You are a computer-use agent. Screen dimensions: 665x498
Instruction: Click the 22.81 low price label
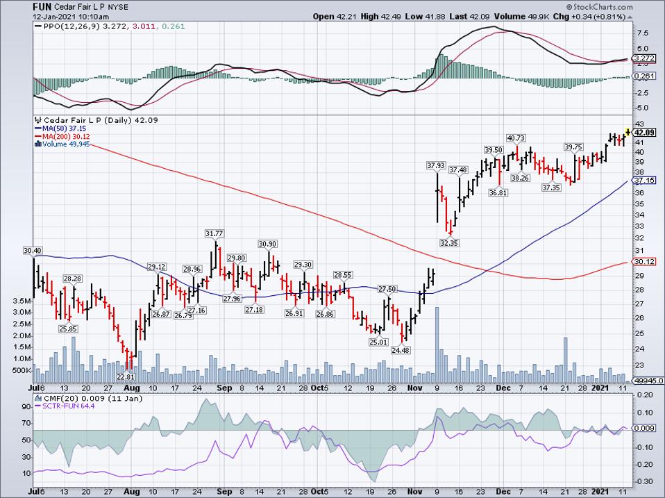click(126, 376)
